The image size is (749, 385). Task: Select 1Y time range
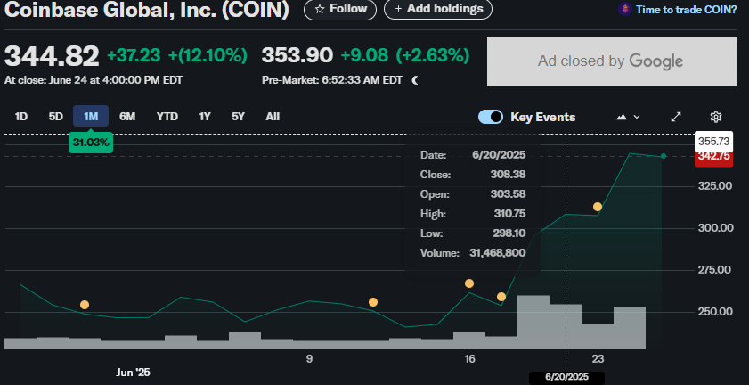(x=205, y=116)
